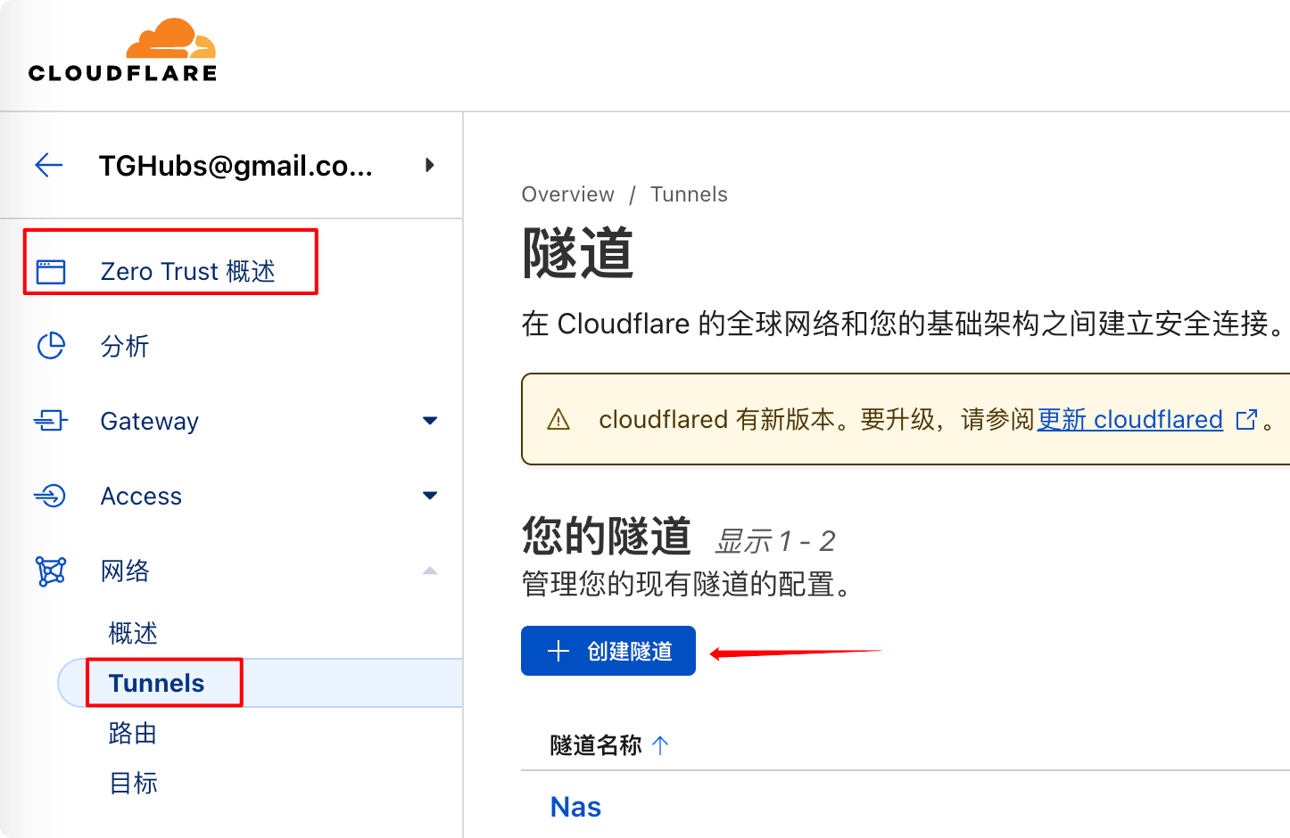Image resolution: width=1290 pixels, height=838 pixels.
Task: Open 目标 under 网络
Action: tap(133, 783)
